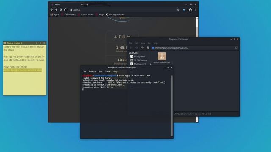Image resolution: width=271 pixels, height=152 pixels.
Task: Open the browser home page
Action: 65,10
